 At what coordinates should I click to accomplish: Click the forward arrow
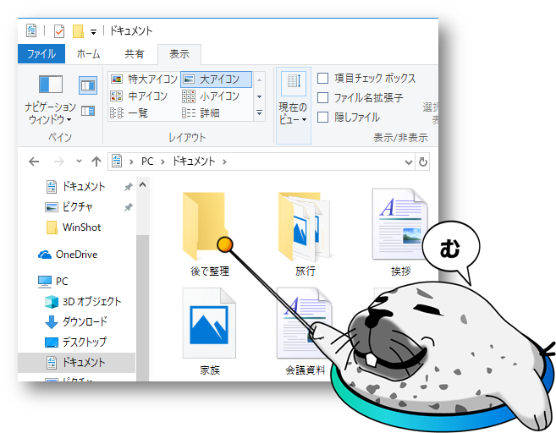(59, 162)
